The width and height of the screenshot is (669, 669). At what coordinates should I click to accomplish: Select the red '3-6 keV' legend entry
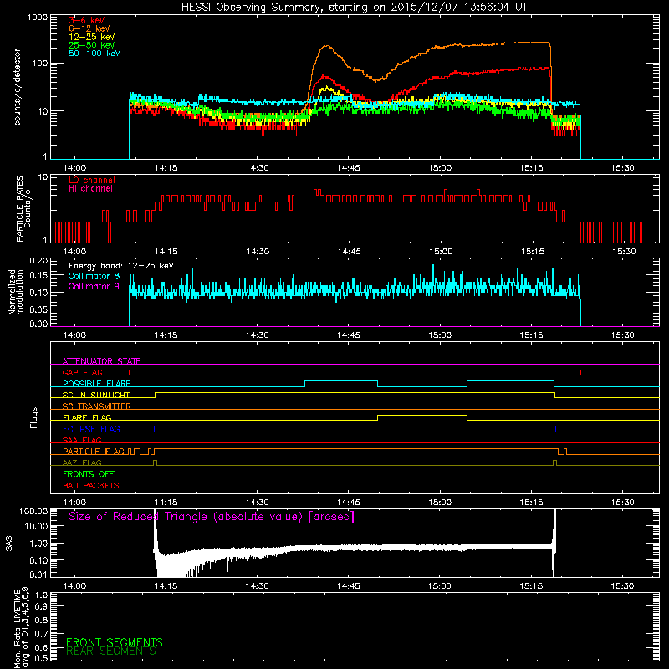87,20
